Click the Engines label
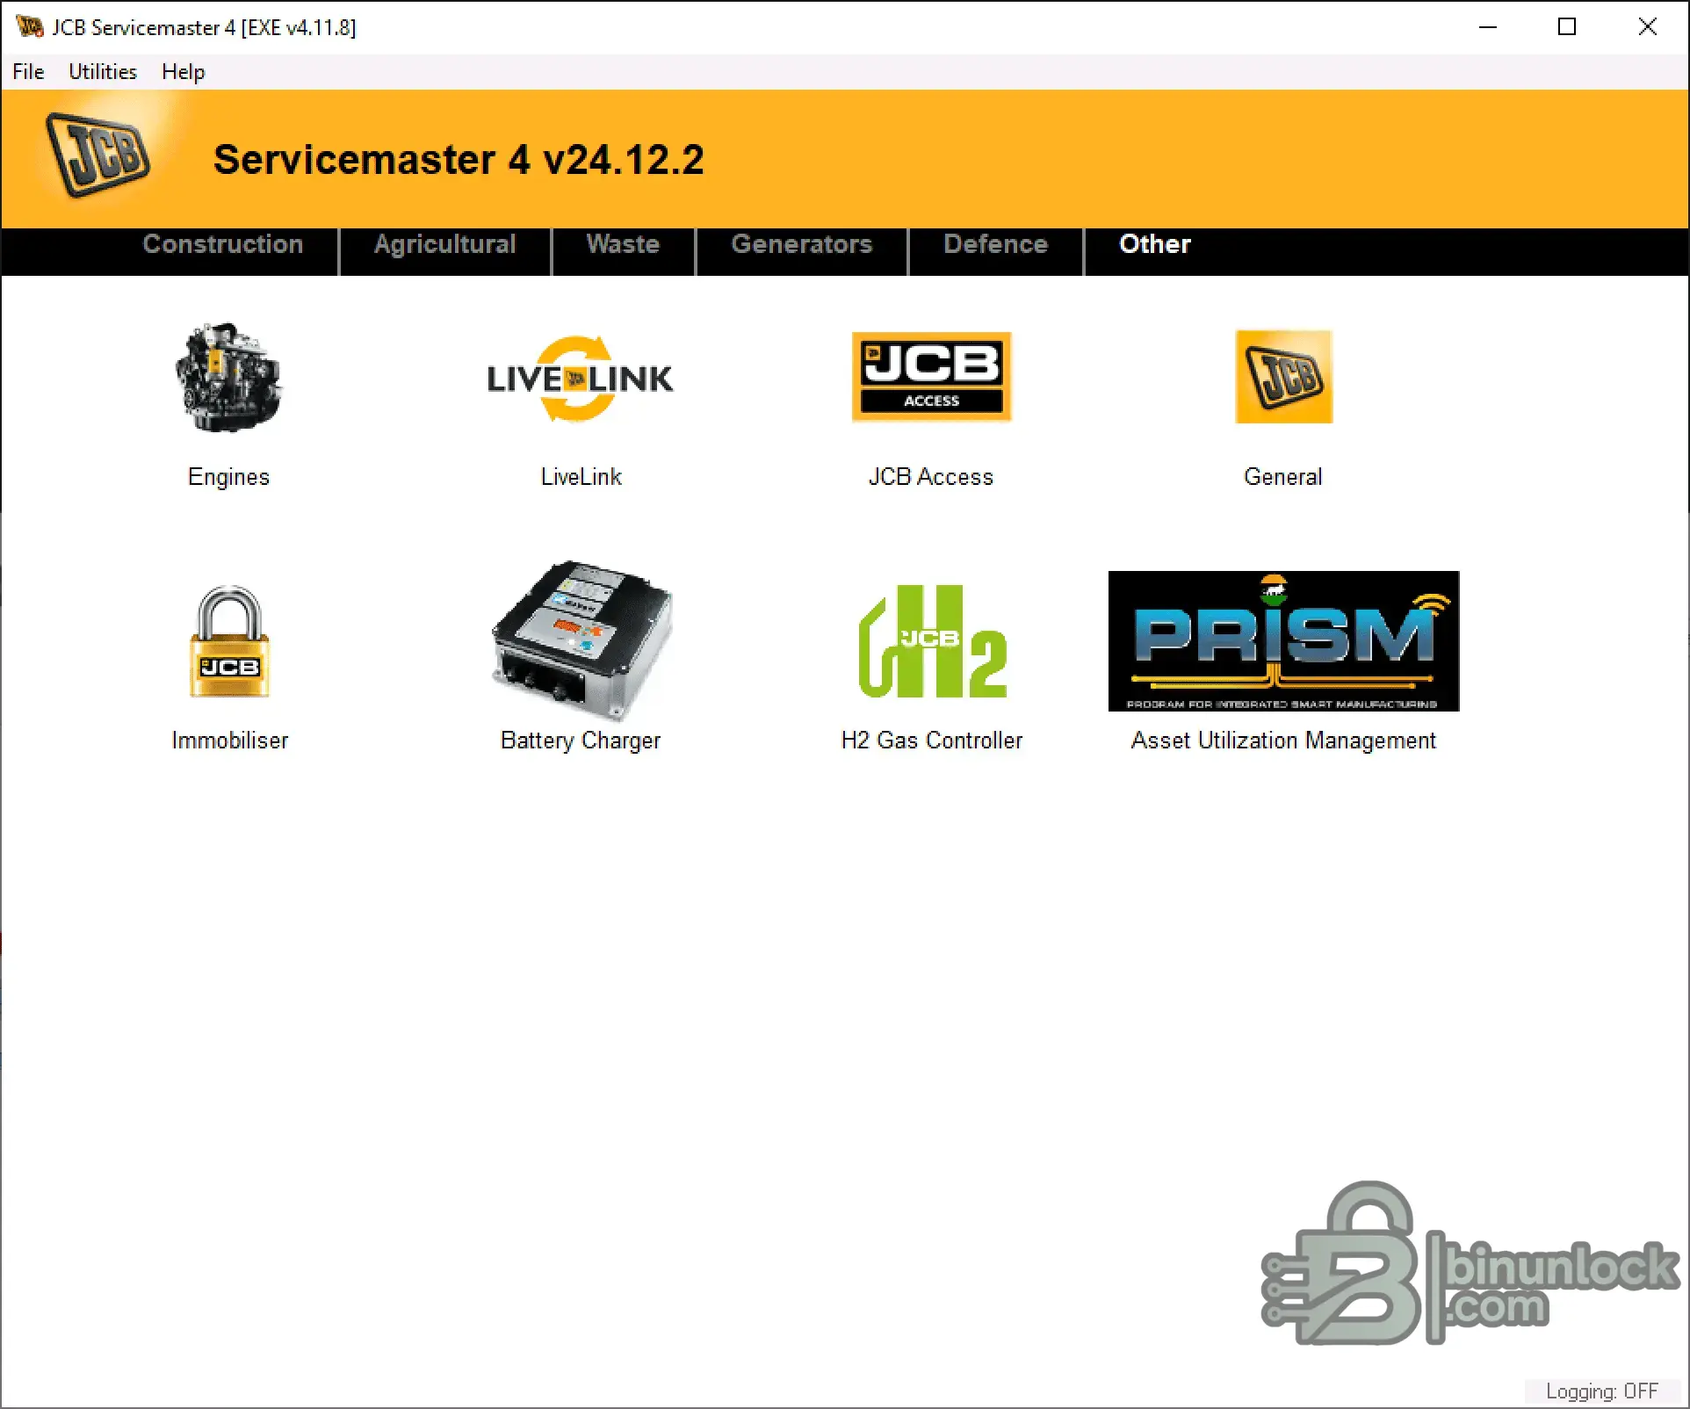Screen dimensions: 1690x1409 coord(229,477)
